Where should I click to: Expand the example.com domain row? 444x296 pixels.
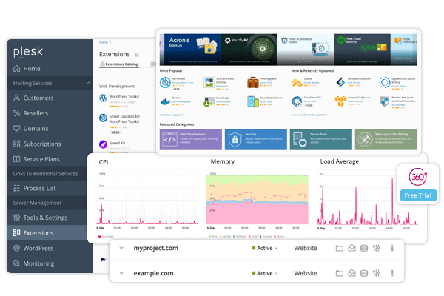point(121,273)
